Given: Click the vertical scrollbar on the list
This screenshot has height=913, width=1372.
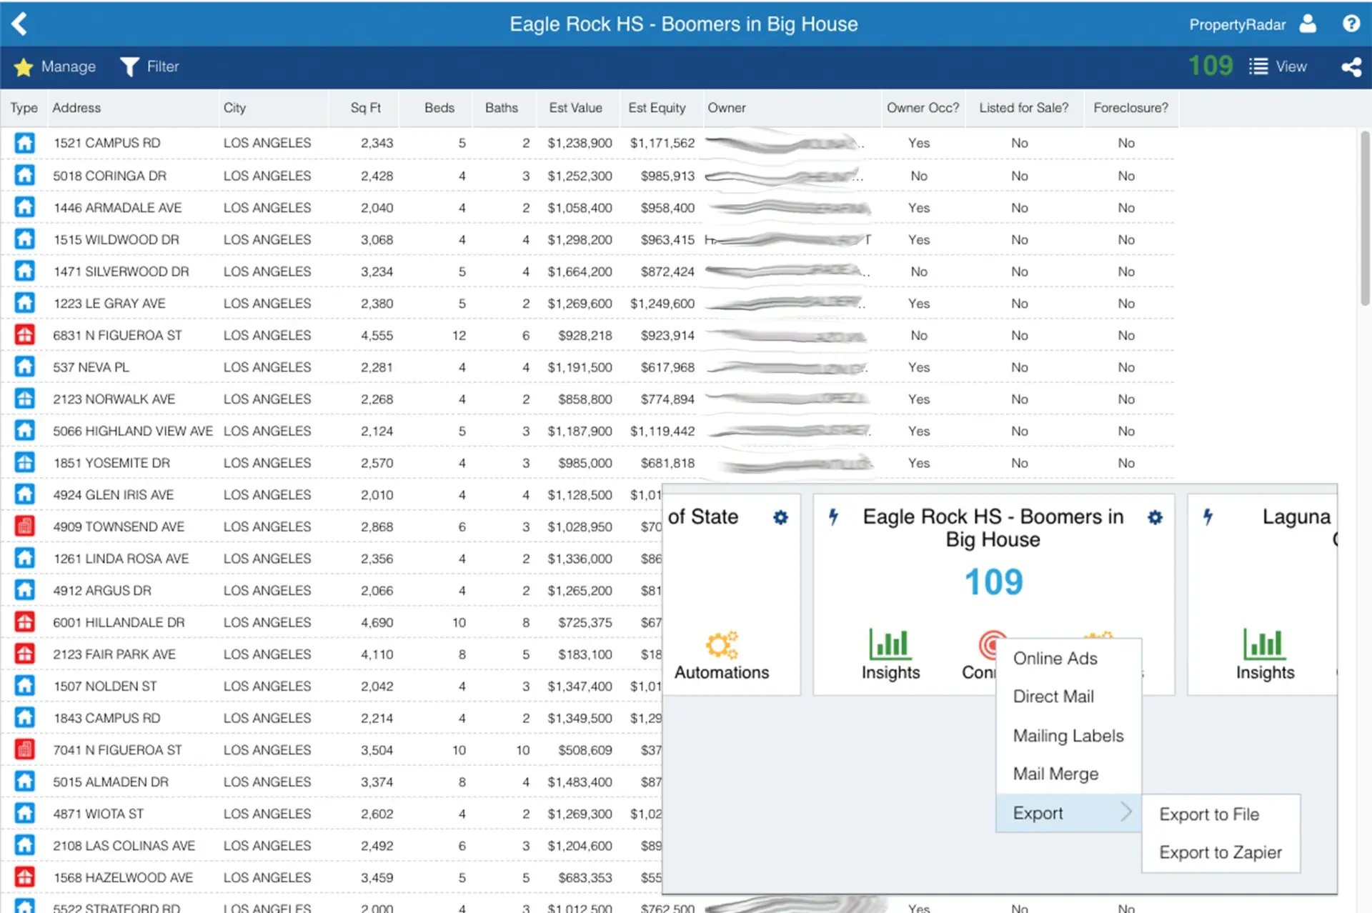Looking at the screenshot, I should pyautogui.click(x=1364, y=217).
